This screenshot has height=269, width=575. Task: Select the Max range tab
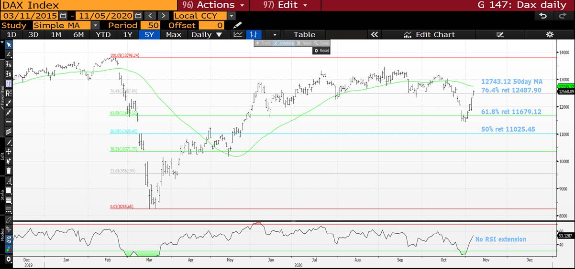(174, 34)
